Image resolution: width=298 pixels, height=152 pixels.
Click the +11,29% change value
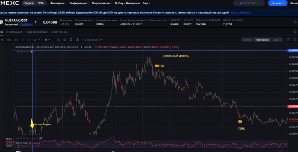(x=64, y=24)
